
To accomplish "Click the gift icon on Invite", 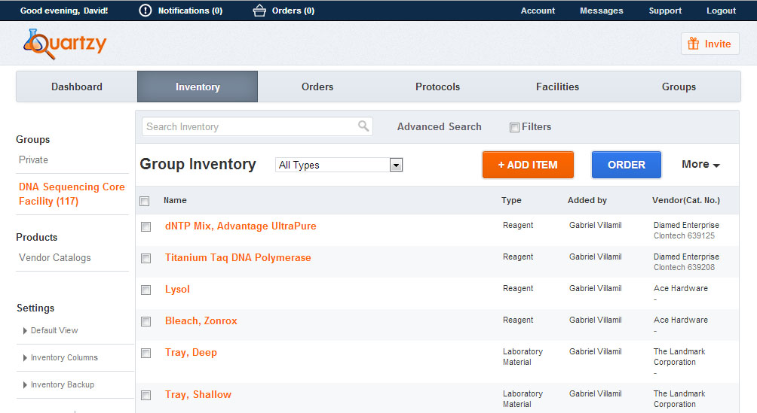I will pos(693,44).
